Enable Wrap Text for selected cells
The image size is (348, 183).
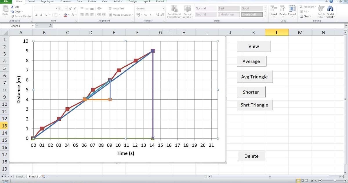(x=117, y=8)
